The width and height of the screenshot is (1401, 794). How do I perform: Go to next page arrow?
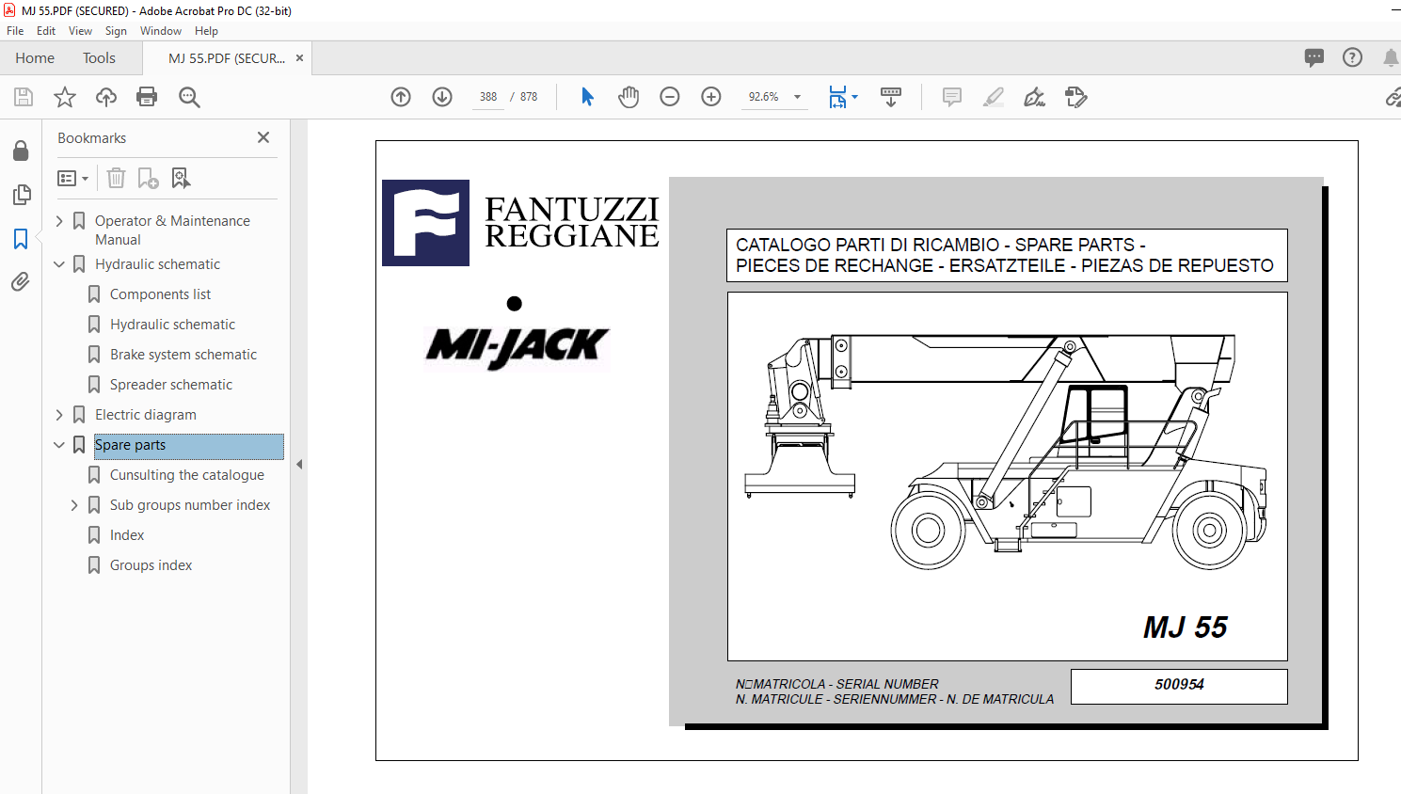(x=442, y=97)
